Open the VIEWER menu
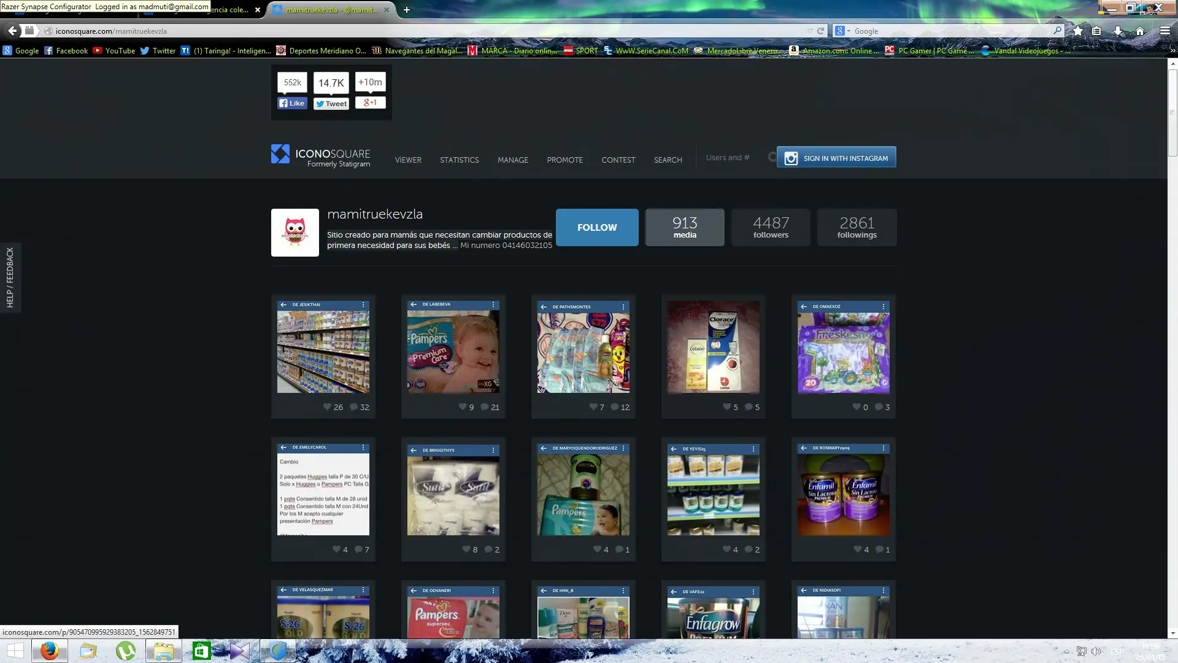This screenshot has width=1178, height=663. (x=408, y=160)
